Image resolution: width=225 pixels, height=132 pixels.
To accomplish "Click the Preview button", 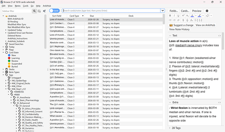I will [x=197, y=11].
